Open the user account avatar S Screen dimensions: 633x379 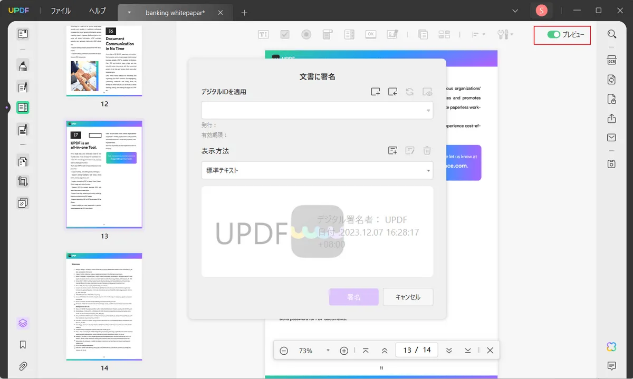(x=541, y=10)
